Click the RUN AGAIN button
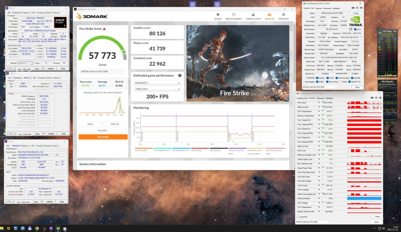 pyautogui.click(x=103, y=137)
